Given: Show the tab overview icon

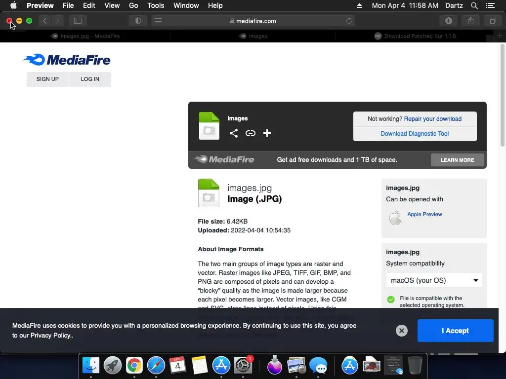Looking at the screenshot, I should (493, 21).
